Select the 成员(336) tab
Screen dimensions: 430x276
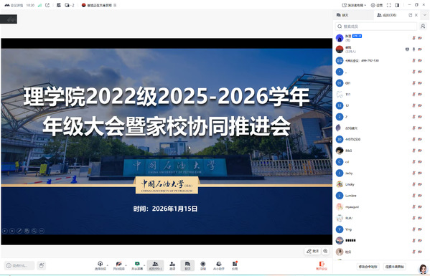pyautogui.click(x=386, y=15)
